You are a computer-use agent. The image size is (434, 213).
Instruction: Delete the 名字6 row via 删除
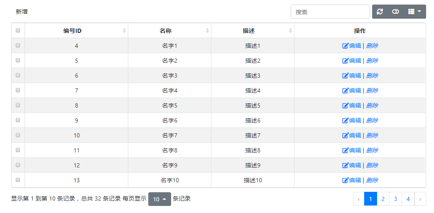click(372, 120)
